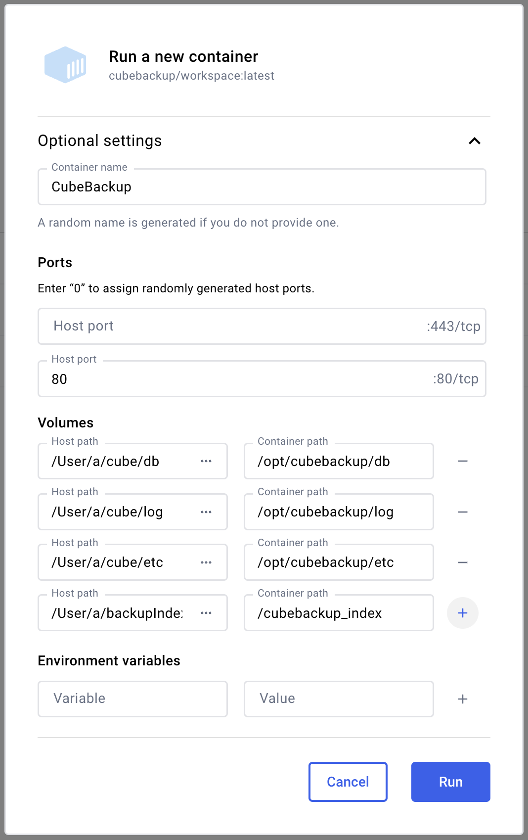Click the environment variable Value field

coord(339,699)
